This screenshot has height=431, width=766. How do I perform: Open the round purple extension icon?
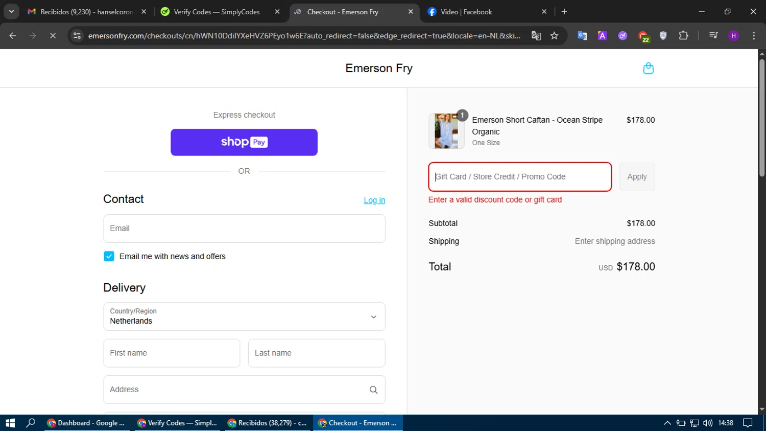pyautogui.click(x=623, y=36)
